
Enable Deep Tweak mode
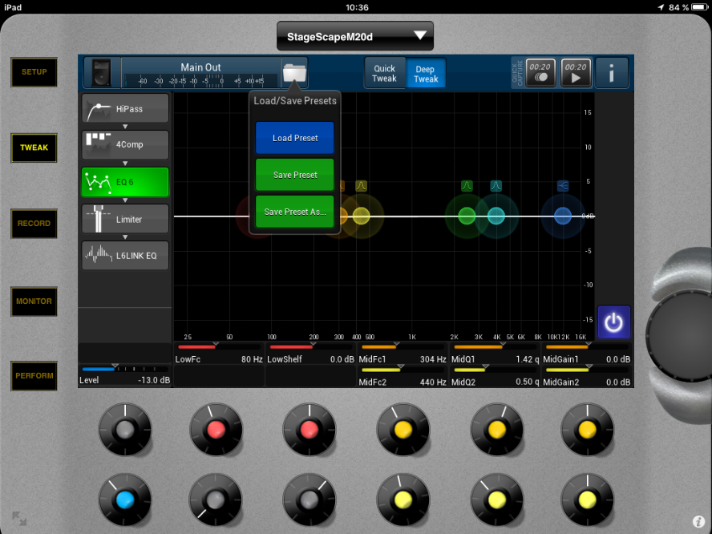tap(426, 73)
